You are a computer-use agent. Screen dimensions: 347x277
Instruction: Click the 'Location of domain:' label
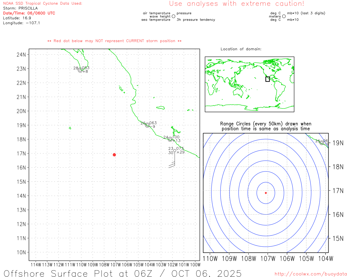(x=241, y=49)
